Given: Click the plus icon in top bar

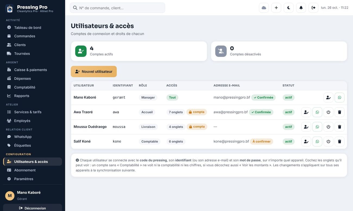Looking at the screenshot, I should tap(276, 8).
